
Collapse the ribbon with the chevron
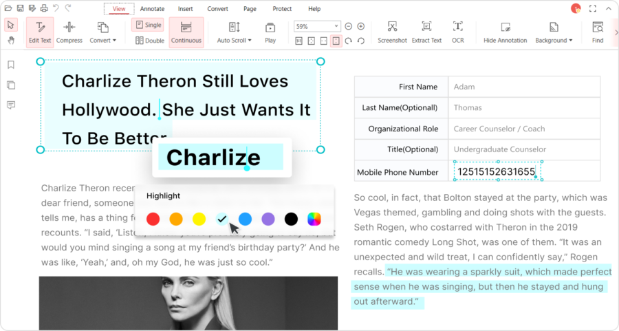click(x=609, y=8)
